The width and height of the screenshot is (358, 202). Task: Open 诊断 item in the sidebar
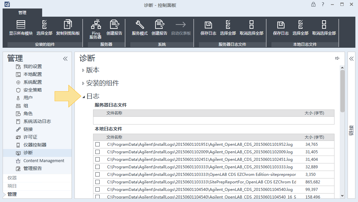coord(37,153)
